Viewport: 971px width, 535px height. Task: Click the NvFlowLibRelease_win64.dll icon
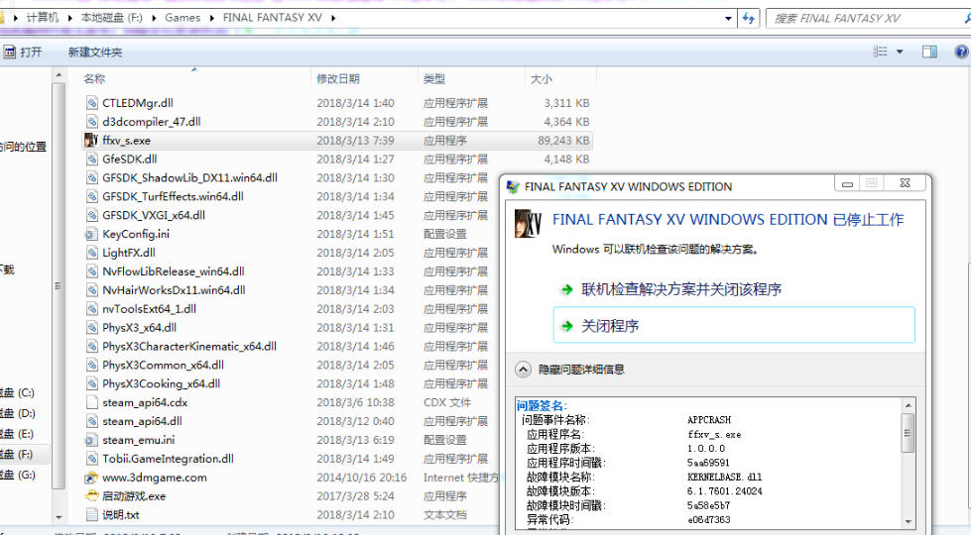click(x=91, y=271)
